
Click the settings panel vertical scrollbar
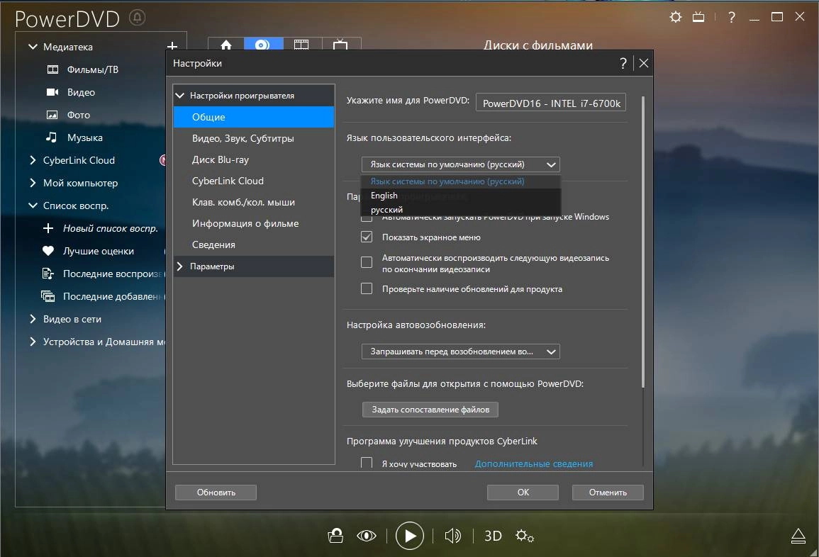click(643, 242)
